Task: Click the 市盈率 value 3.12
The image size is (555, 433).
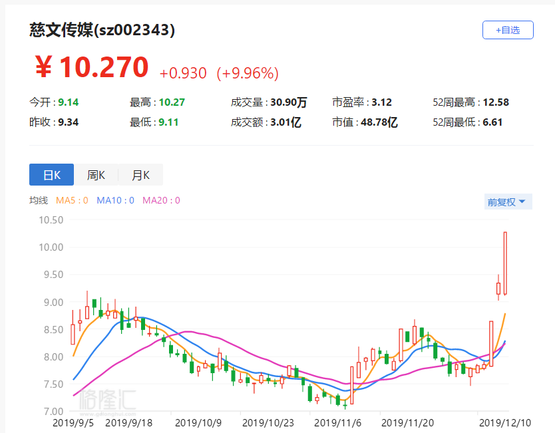Action: [x=381, y=102]
